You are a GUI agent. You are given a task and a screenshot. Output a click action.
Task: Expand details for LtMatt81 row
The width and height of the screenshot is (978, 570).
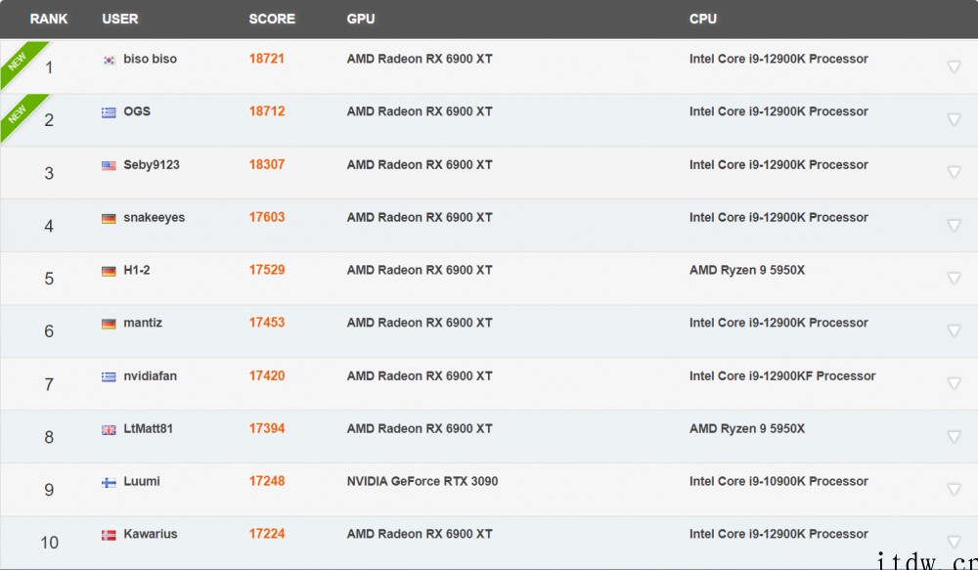(x=954, y=436)
